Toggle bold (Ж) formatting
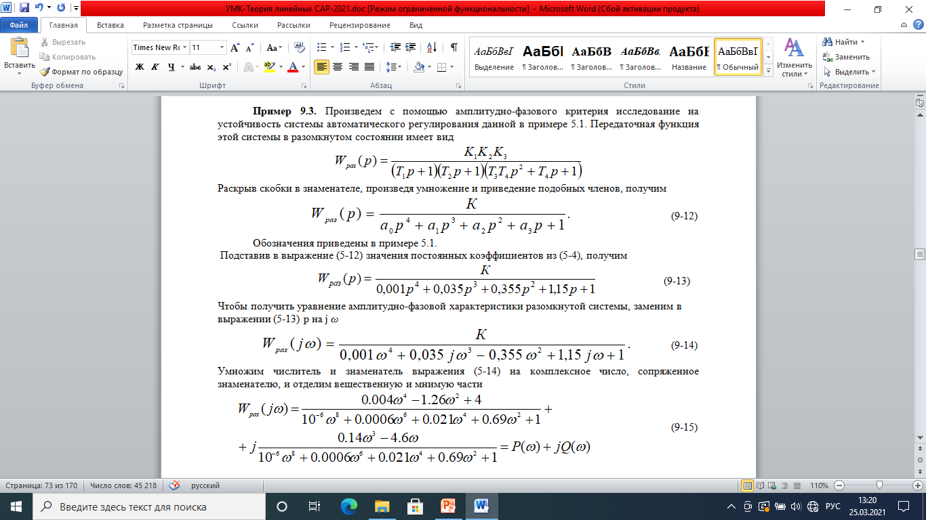This screenshot has width=926, height=520. point(140,66)
